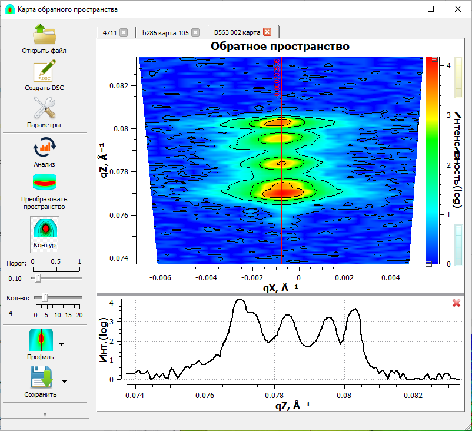Click the threshold (Порог) slider track
472x431 pixels.
pyautogui.click(x=57, y=277)
